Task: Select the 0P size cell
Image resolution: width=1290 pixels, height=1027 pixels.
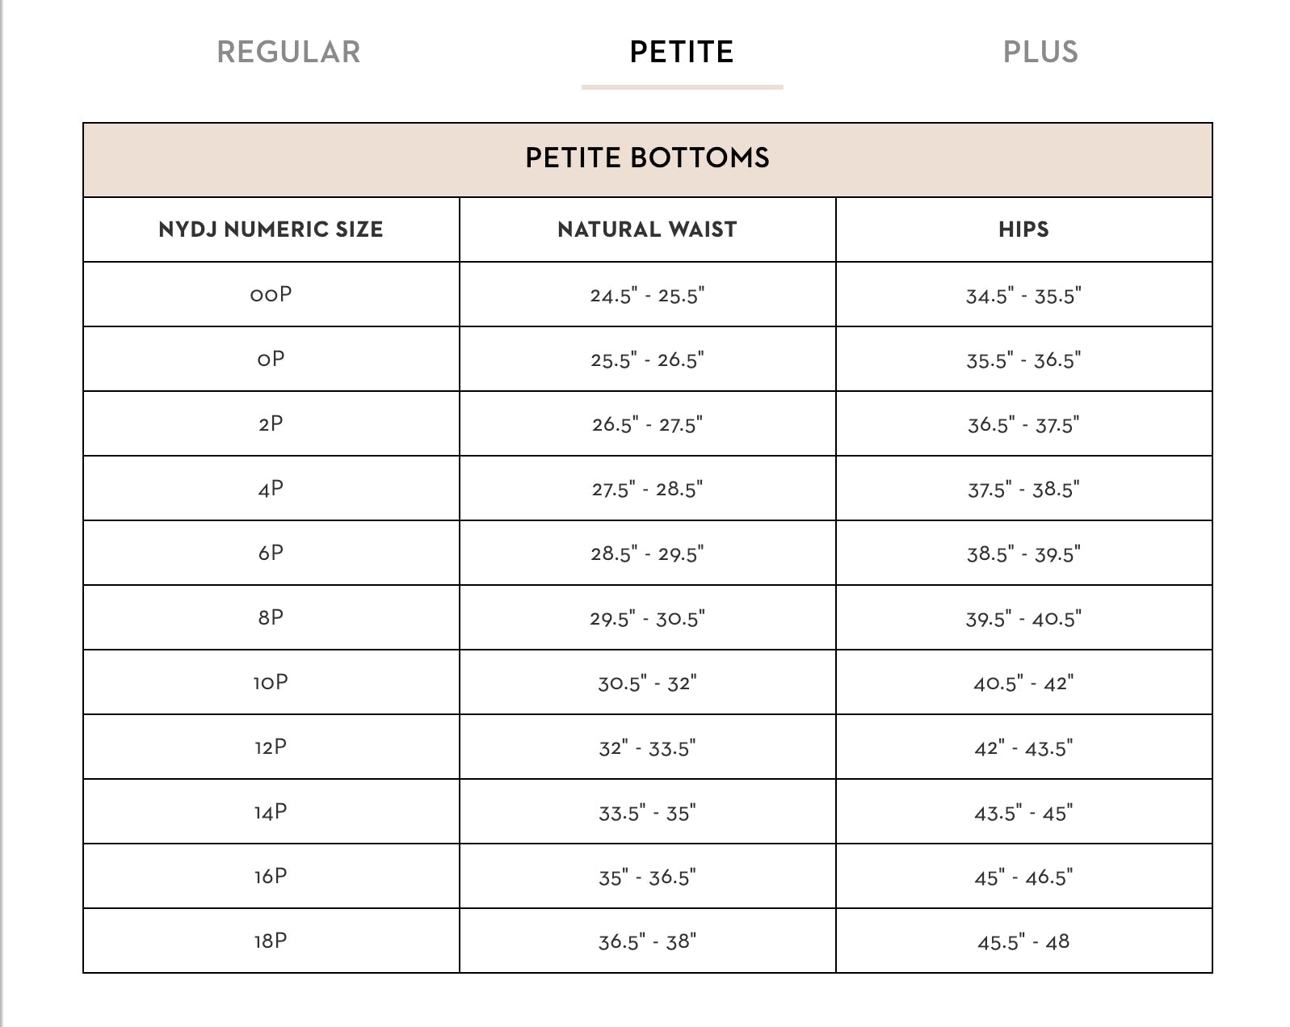Action: 271,360
